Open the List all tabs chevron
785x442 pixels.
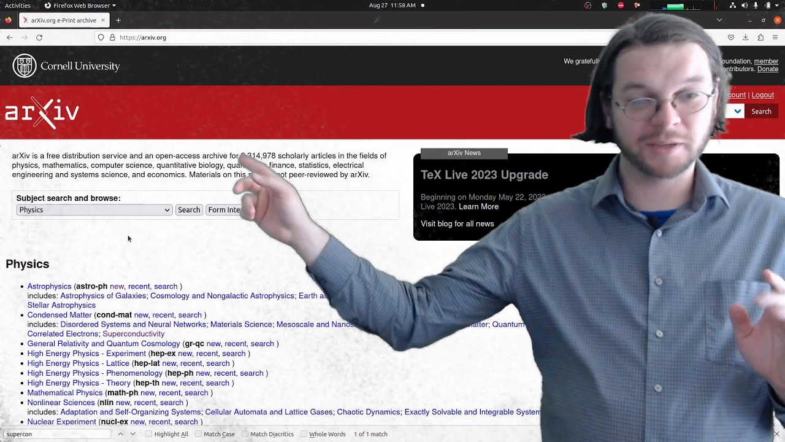click(x=719, y=20)
